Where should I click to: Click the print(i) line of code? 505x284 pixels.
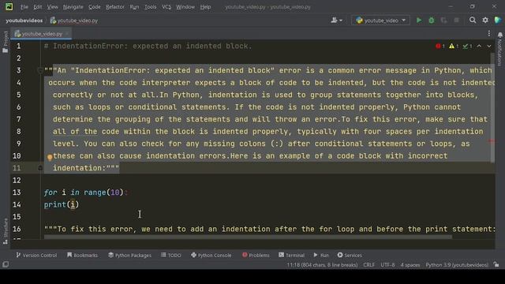pos(62,204)
